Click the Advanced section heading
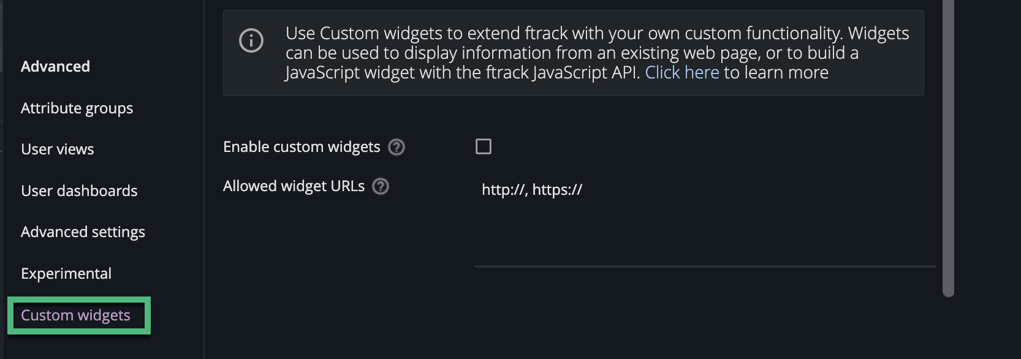This screenshot has height=359, width=1021. pos(55,66)
